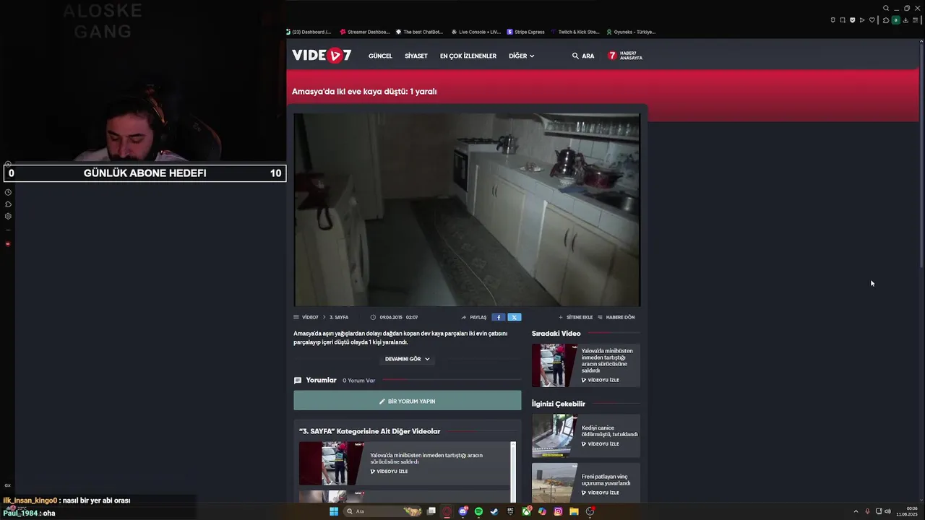Open Freni patlayan vinç thumbnail
The height and width of the screenshot is (520, 925).
point(554,482)
